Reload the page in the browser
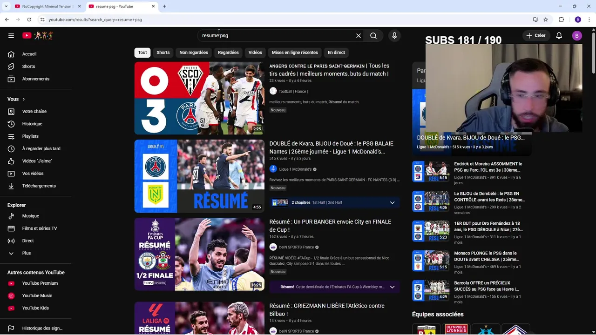Image resolution: width=596 pixels, height=335 pixels. coord(29,20)
